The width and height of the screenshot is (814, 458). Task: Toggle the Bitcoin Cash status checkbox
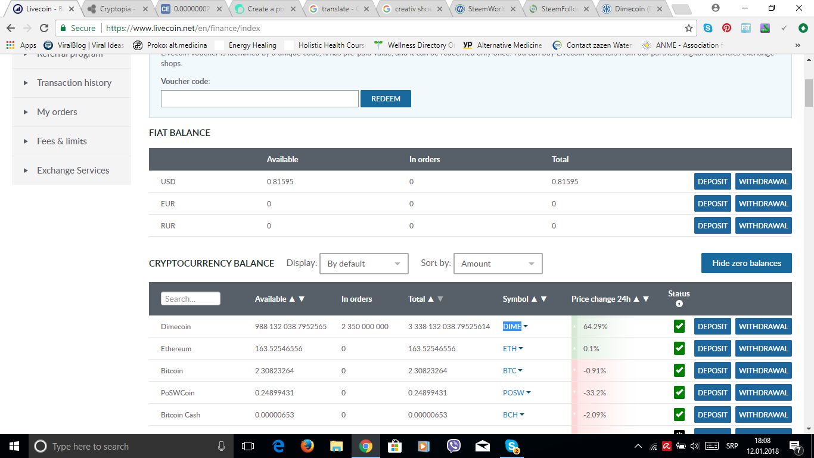679,414
